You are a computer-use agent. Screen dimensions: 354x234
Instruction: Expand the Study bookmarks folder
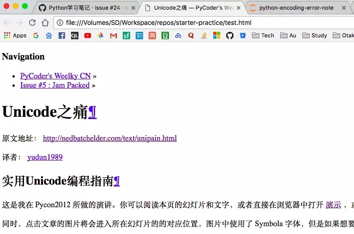314,36
